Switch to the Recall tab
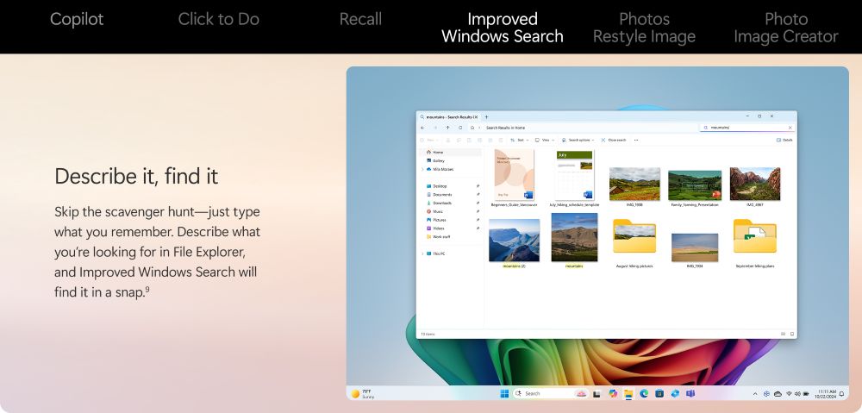This screenshot has height=413, width=862. [x=360, y=19]
